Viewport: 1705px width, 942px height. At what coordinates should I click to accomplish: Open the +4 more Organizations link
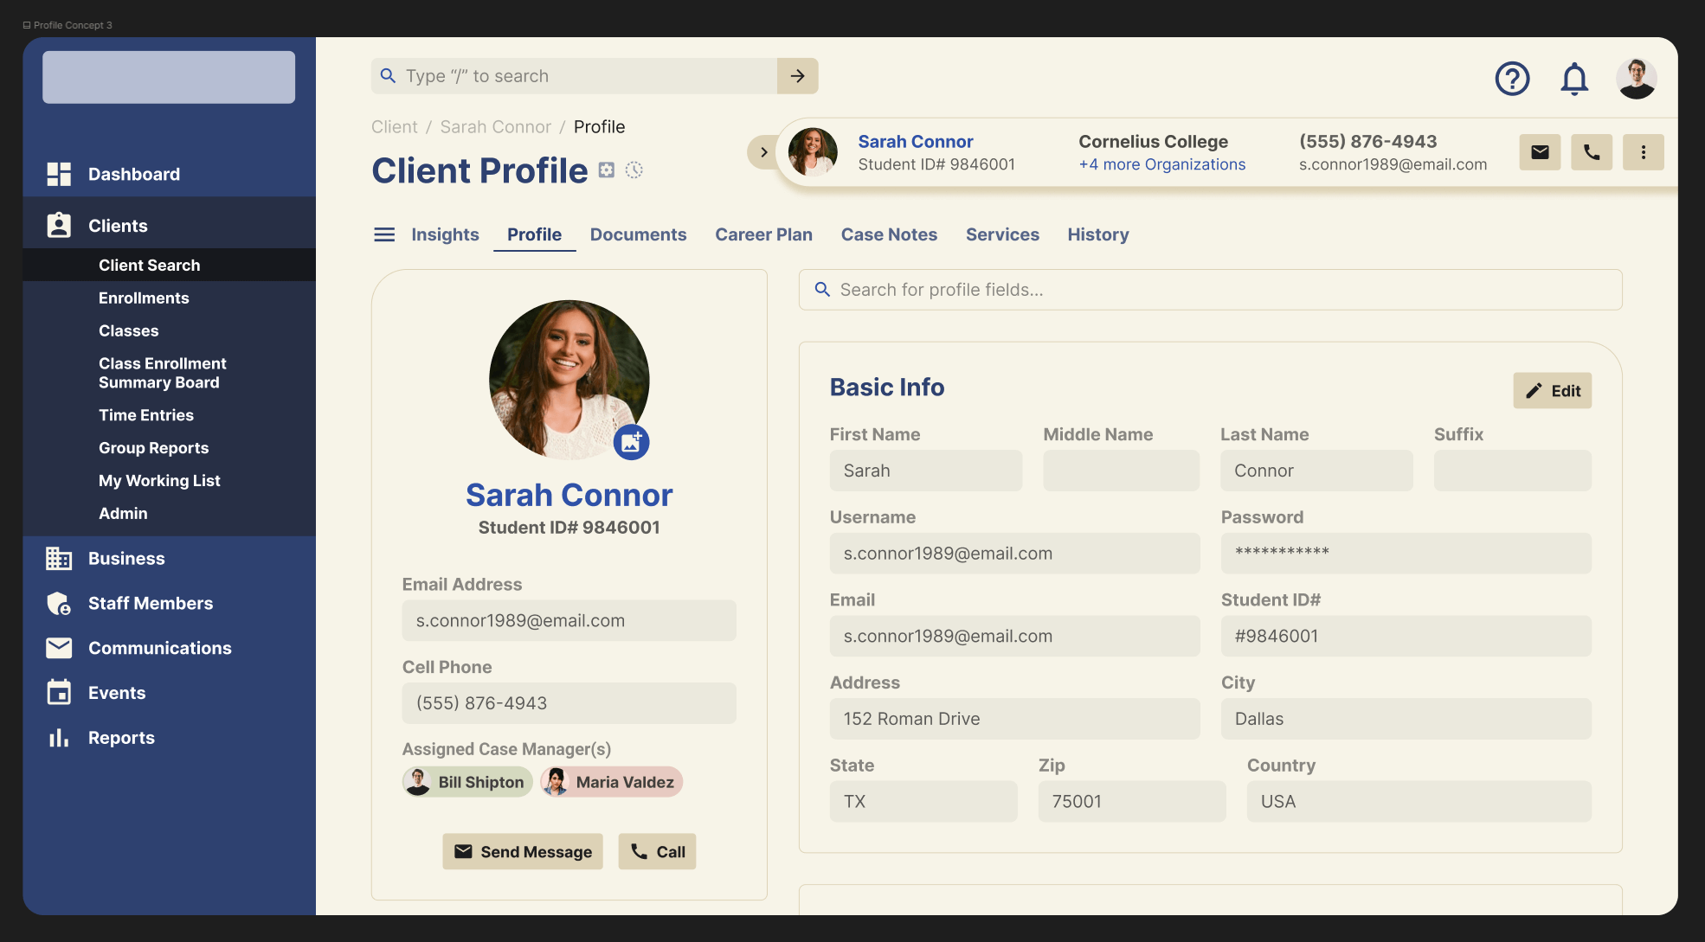(1161, 164)
